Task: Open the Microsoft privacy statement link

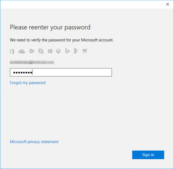Action: click(34, 142)
